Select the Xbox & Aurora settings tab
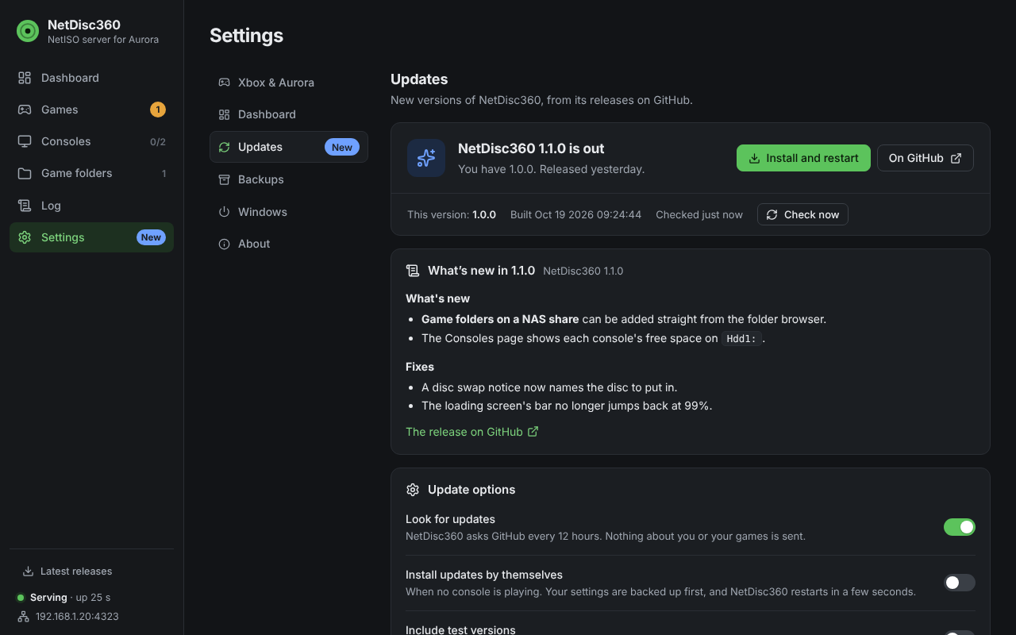The width and height of the screenshot is (1016, 635). pyautogui.click(x=289, y=83)
